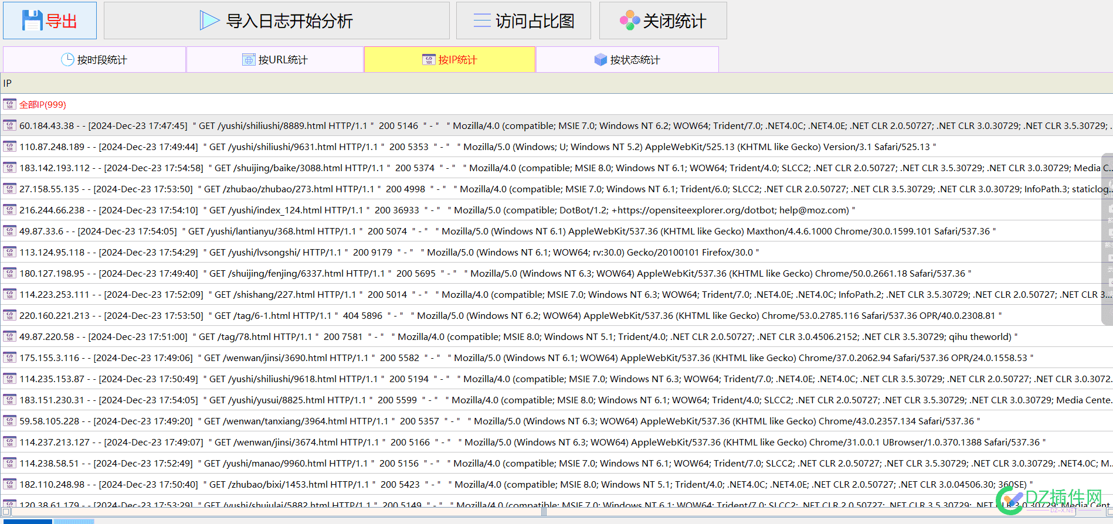The width and height of the screenshot is (1113, 524).
Task: Click row icon for IP 180.127.198.95
Action: (9, 273)
